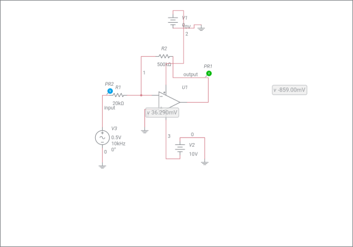Click the 'output' net label
Image resolution: width=353 pixels, height=247 pixels.
point(190,74)
